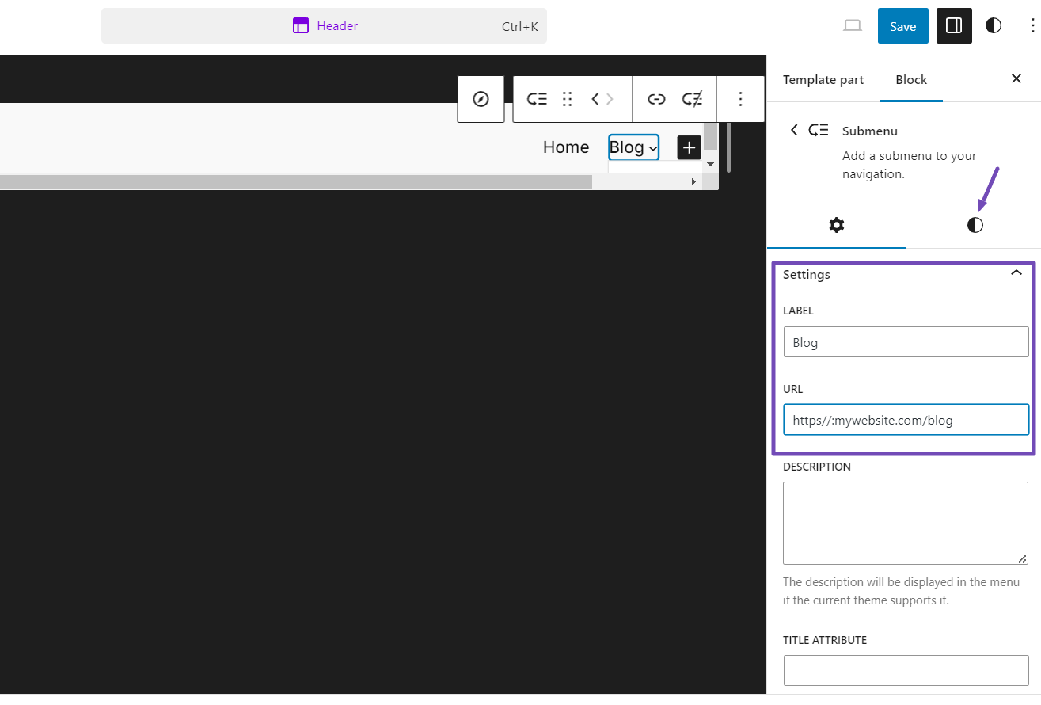Switch to the Block tab
This screenshot has width=1041, height=705.
[911, 80]
